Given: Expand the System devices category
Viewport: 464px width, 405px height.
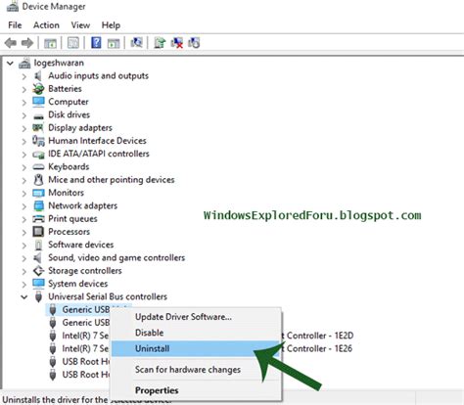Looking at the screenshot, I should point(23,284).
